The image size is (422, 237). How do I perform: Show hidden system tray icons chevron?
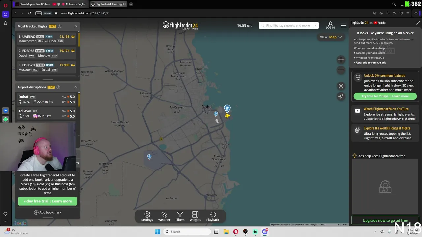[375, 232]
